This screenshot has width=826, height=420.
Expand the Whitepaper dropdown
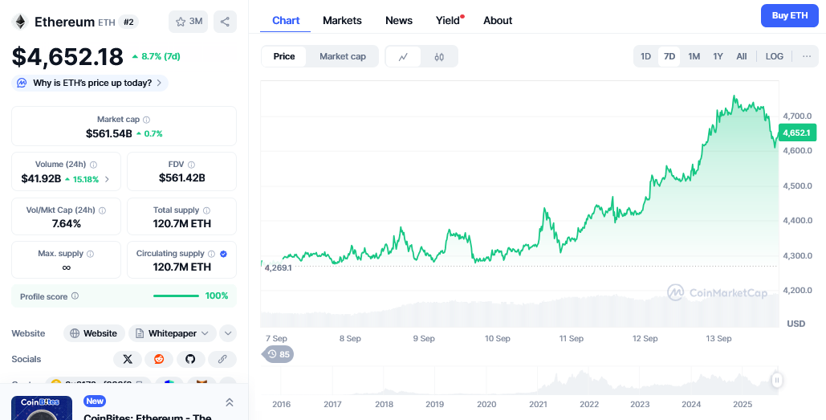click(x=173, y=333)
